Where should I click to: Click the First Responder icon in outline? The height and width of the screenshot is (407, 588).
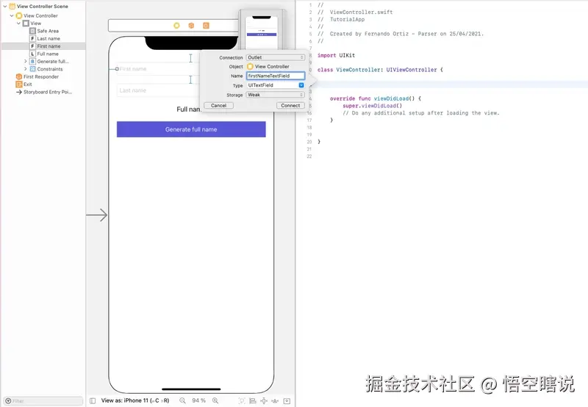[19, 76]
